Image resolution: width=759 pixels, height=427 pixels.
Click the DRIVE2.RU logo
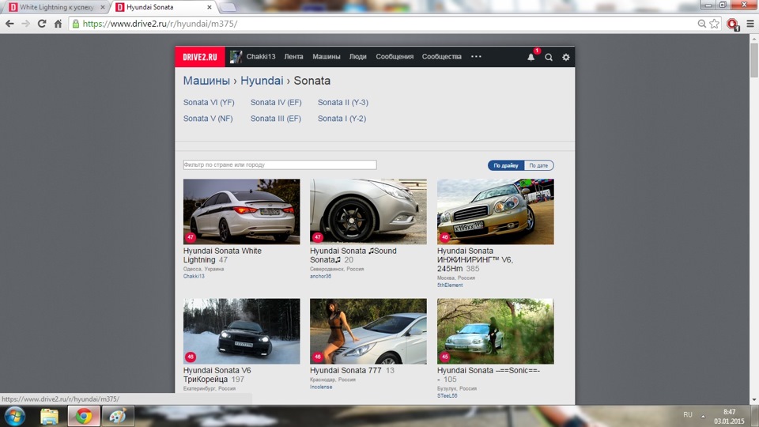(x=200, y=57)
